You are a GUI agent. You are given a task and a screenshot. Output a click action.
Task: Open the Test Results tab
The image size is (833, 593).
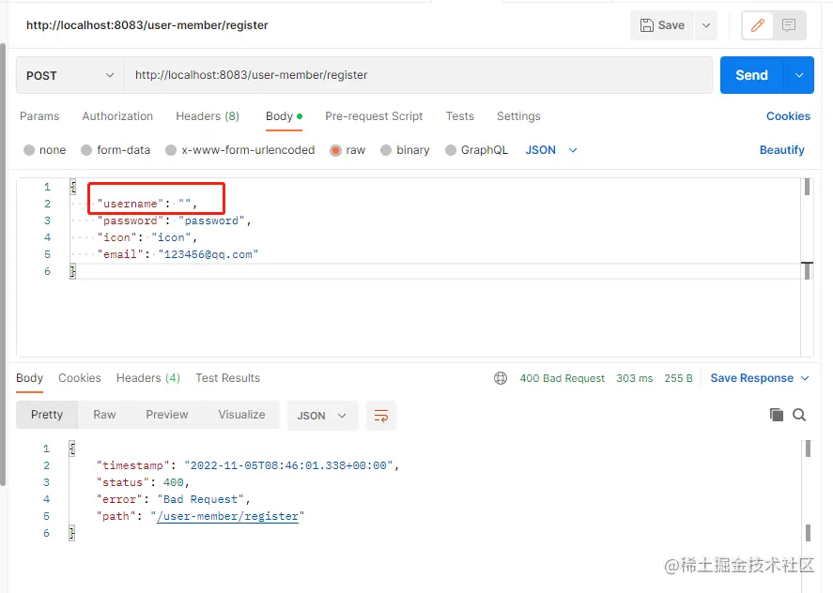pyautogui.click(x=228, y=378)
